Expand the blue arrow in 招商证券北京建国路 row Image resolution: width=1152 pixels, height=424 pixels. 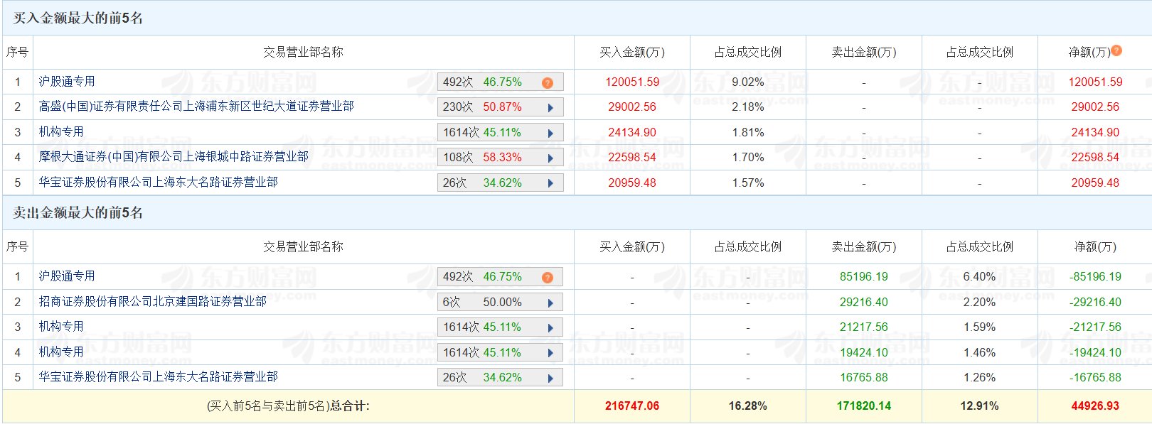tap(550, 303)
